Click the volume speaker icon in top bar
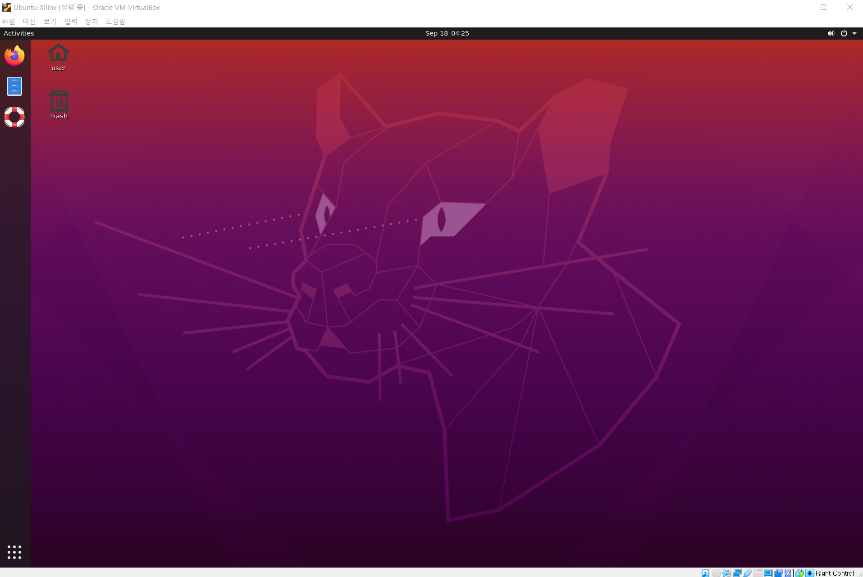Viewport: 863px width, 577px height. (831, 33)
